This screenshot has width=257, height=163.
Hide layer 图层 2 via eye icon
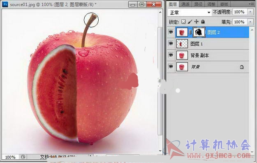coord(171,32)
